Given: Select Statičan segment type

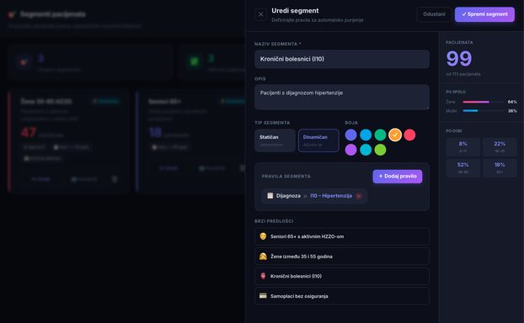Looking at the screenshot, I should coord(275,140).
